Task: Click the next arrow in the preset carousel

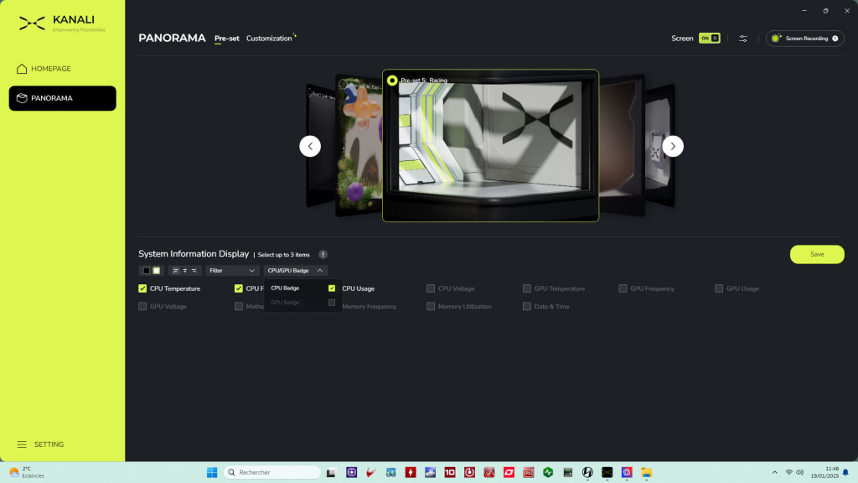Action: click(x=673, y=146)
